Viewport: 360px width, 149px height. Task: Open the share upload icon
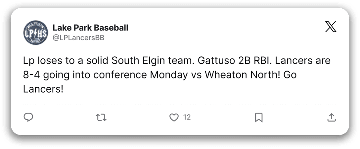(332, 117)
